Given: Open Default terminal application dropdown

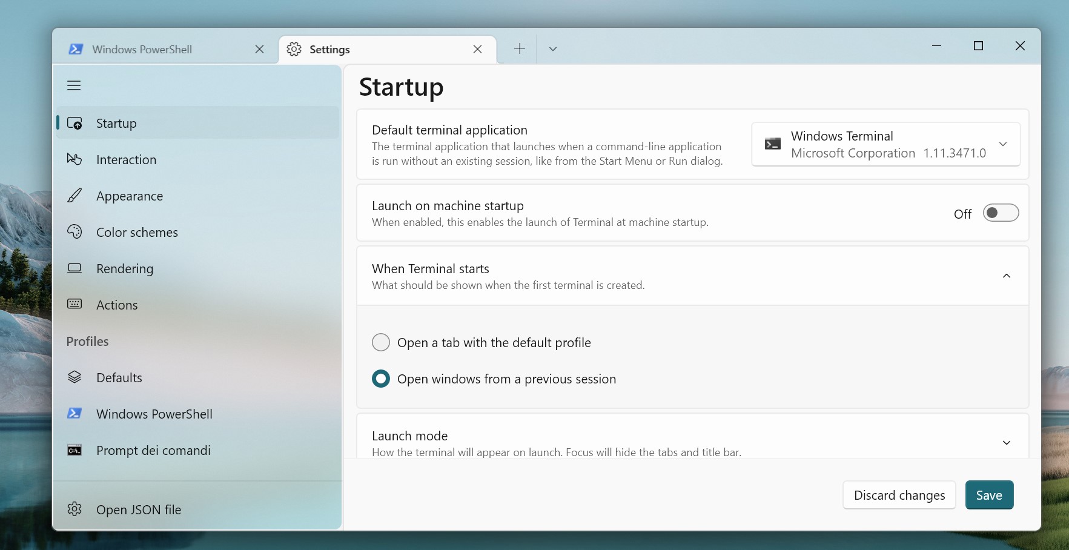Looking at the screenshot, I should click(x=885, y=144).
